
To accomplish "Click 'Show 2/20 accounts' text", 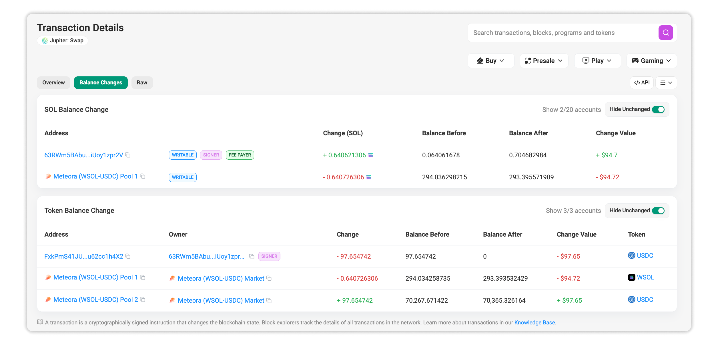I will coord(572,110).
